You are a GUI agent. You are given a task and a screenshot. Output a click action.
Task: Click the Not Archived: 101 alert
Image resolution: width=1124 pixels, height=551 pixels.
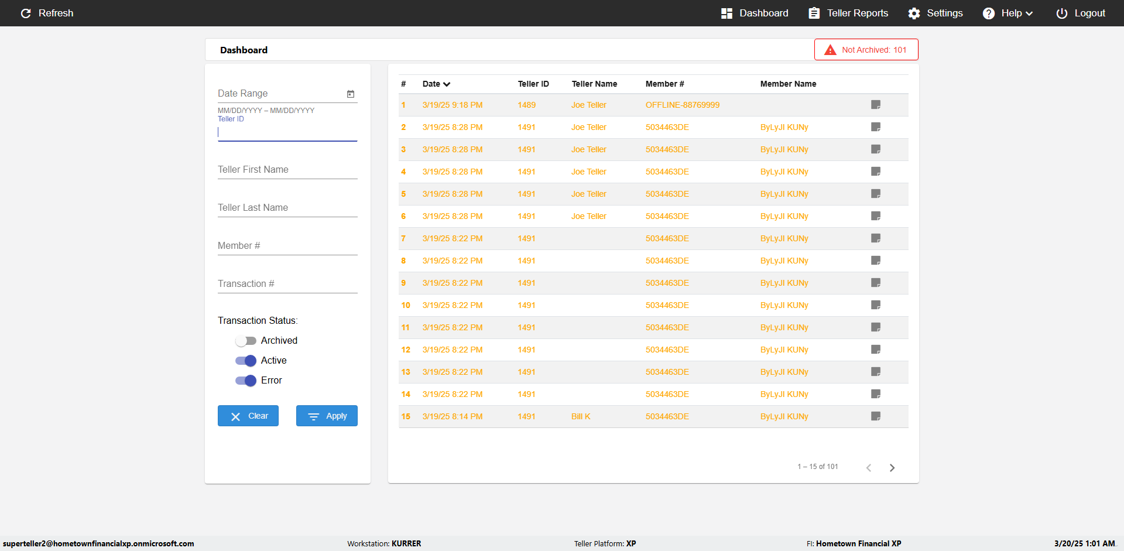[866, 50]
